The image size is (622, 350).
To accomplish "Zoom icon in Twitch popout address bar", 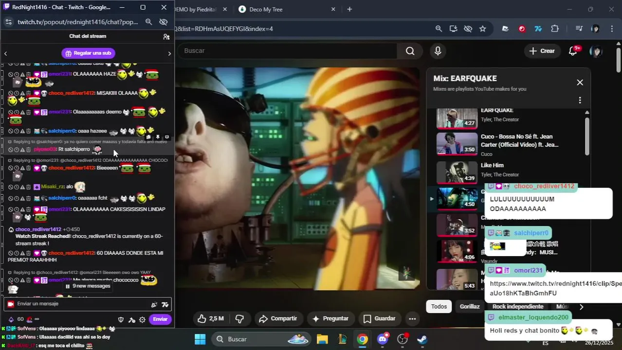I will (149, 22).
